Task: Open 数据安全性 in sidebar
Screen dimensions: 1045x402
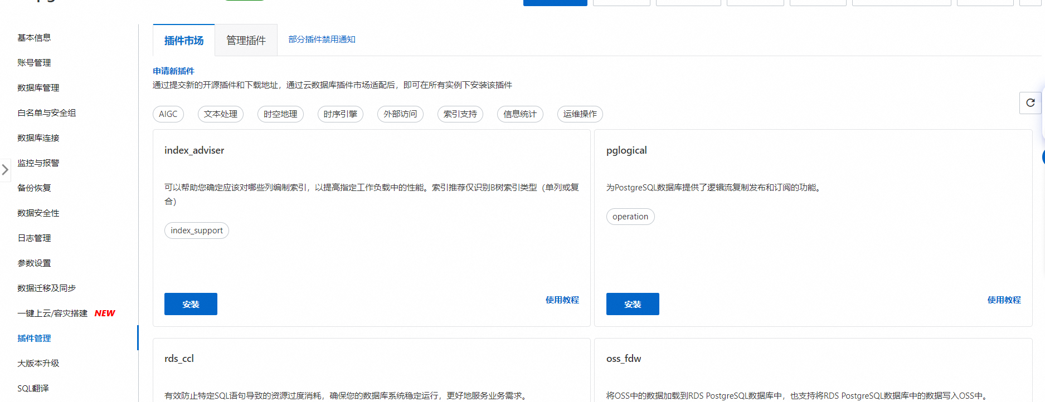Action: click(38, 213)
